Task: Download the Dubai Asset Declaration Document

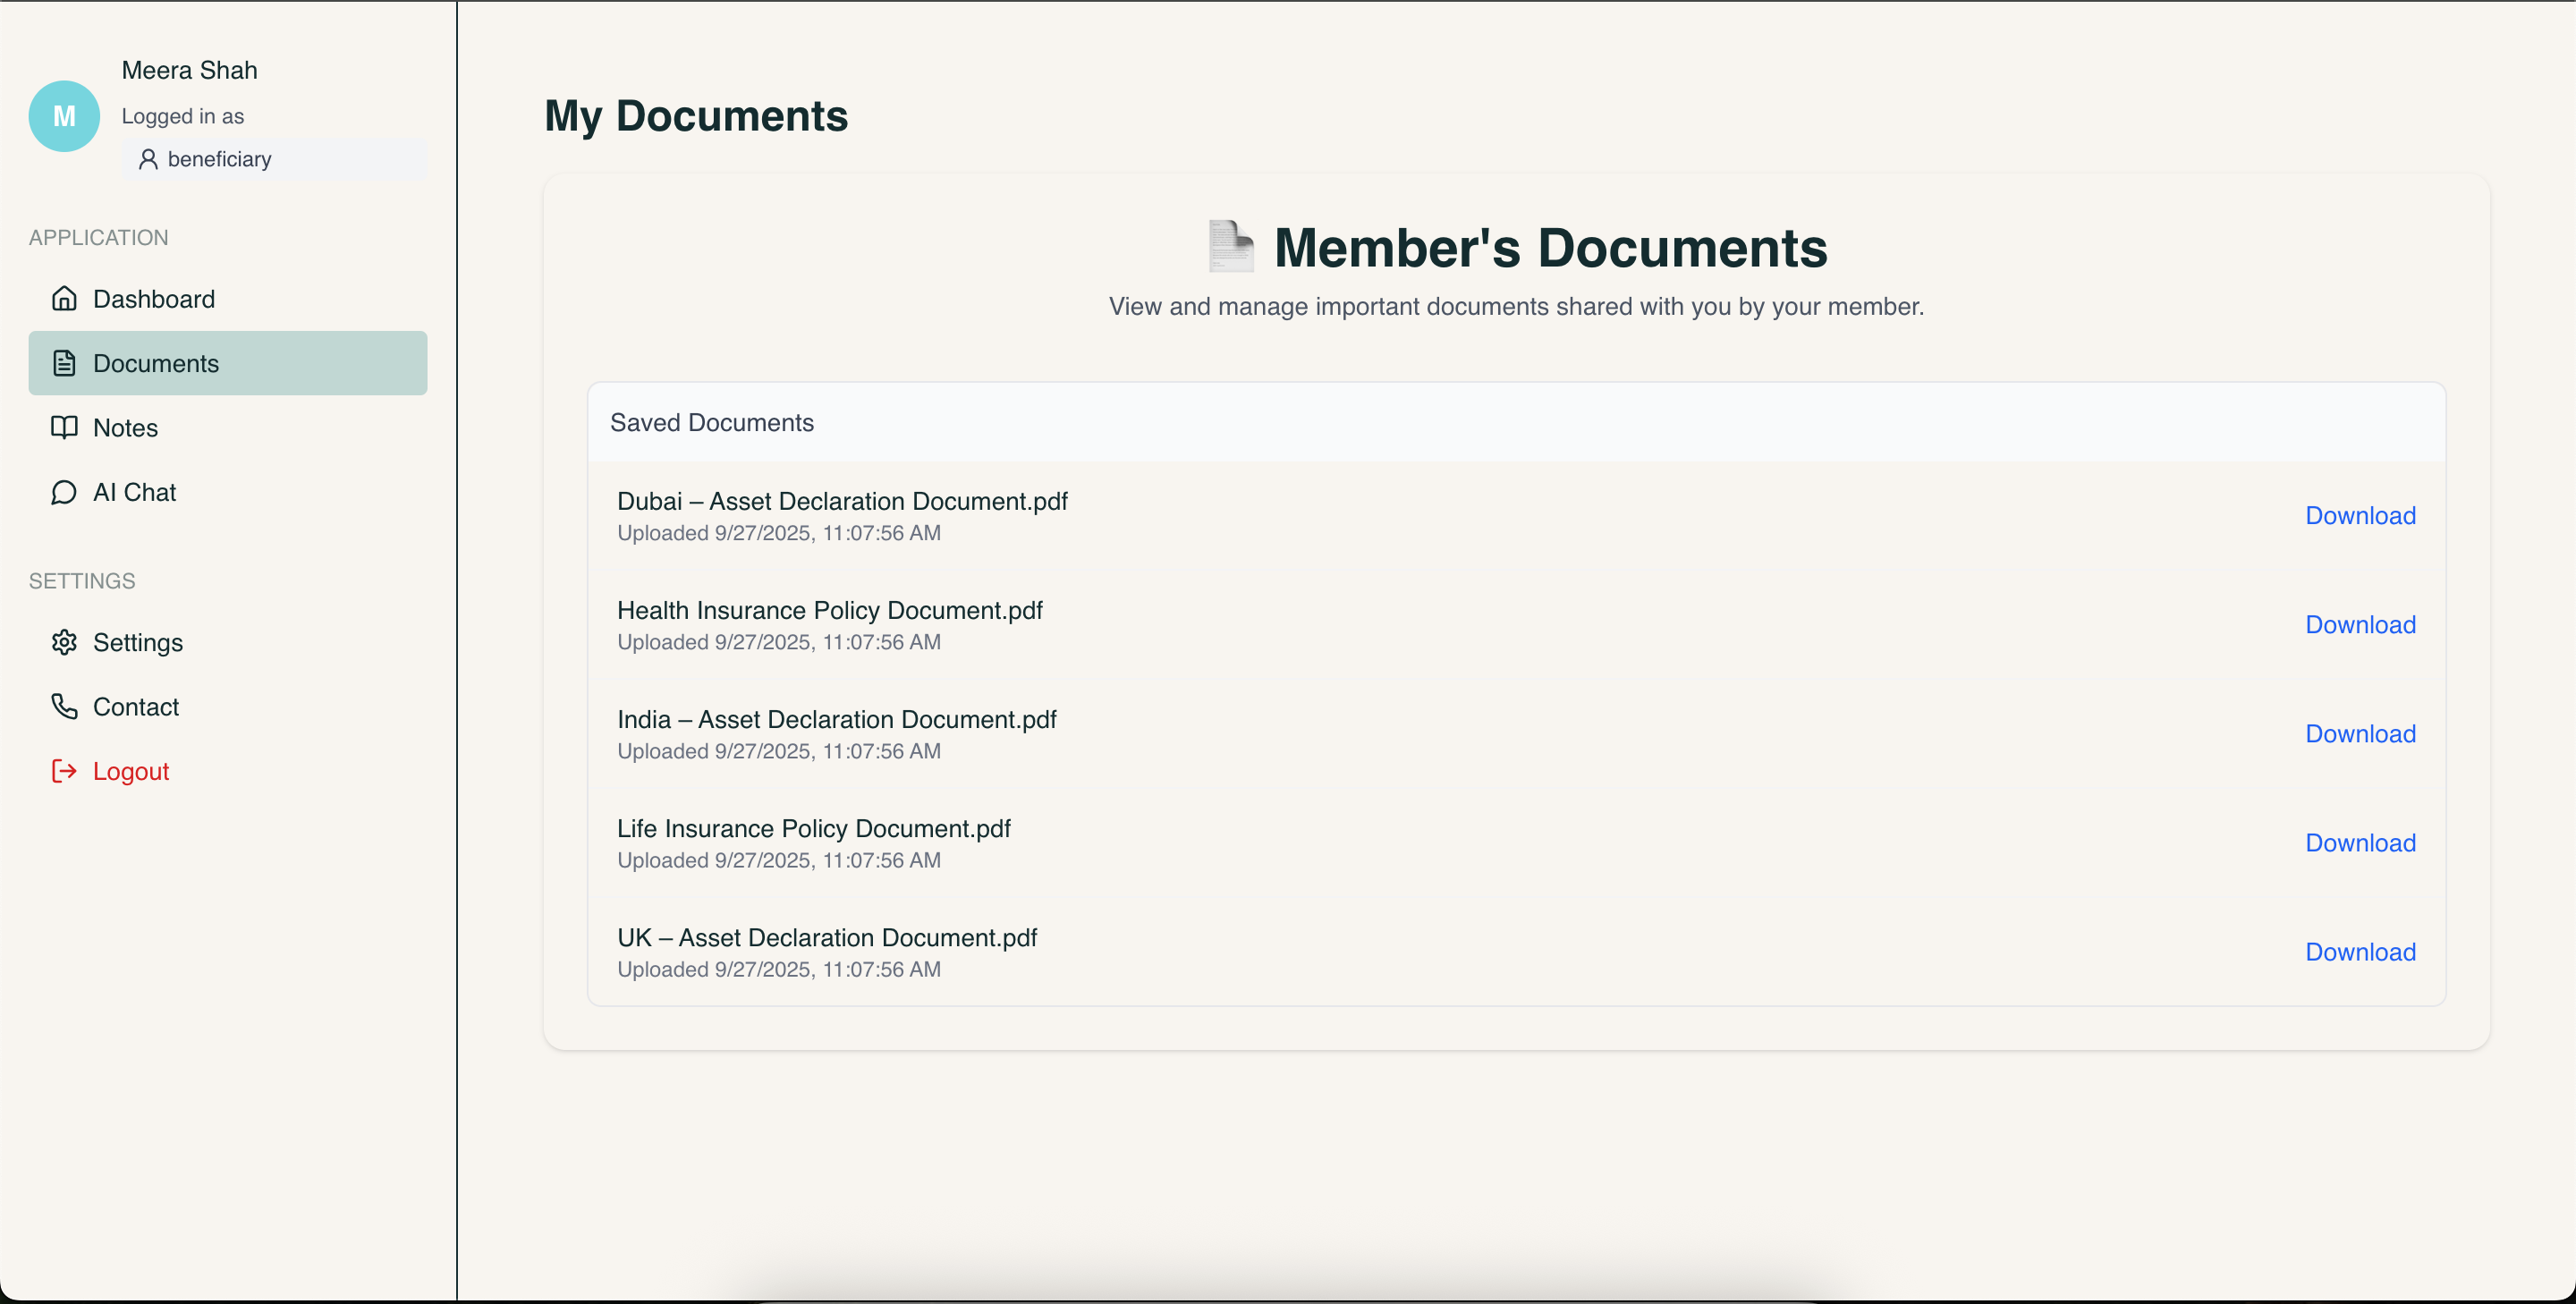Action: pos(2360,515)
